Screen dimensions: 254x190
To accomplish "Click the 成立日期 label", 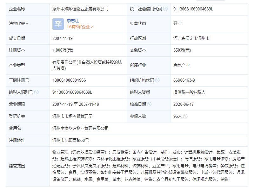I will click(17, 38).
